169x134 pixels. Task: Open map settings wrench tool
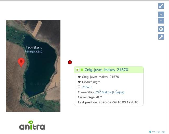point(161,37)
